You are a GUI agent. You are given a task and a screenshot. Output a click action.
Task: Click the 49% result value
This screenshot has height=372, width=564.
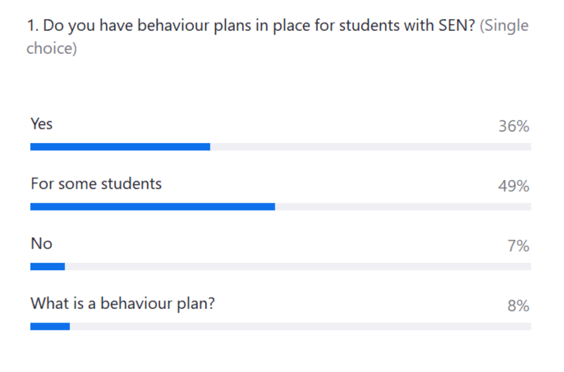(514, 186)
